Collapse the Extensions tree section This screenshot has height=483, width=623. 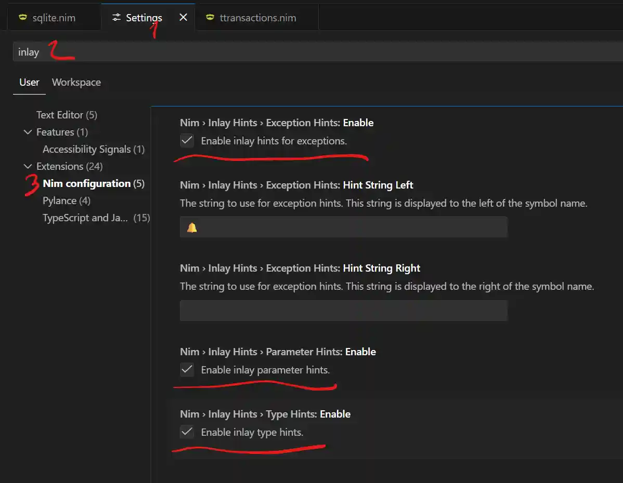(28, 166)
